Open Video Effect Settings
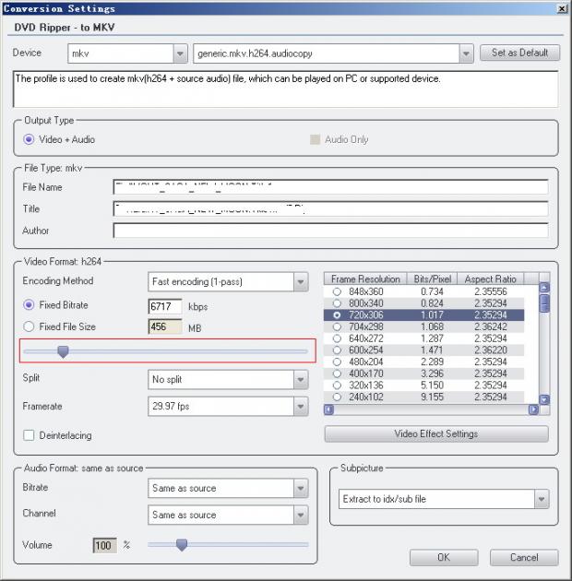This screenshot has width=572, height=581. (x=435, y=433)
